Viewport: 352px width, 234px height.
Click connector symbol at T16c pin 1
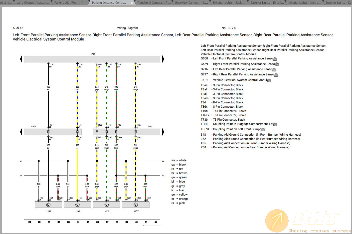(x=97, y=132)
